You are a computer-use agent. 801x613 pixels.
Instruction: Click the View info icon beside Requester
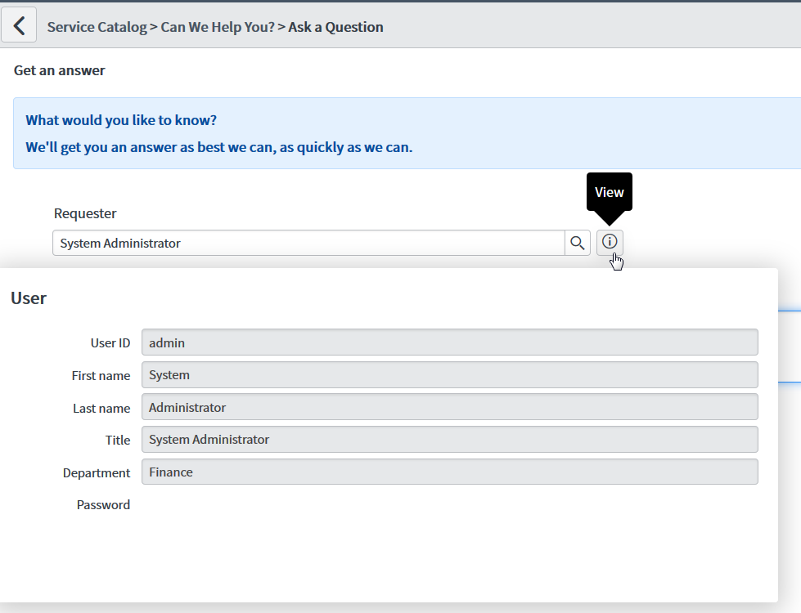click(610, 242)
